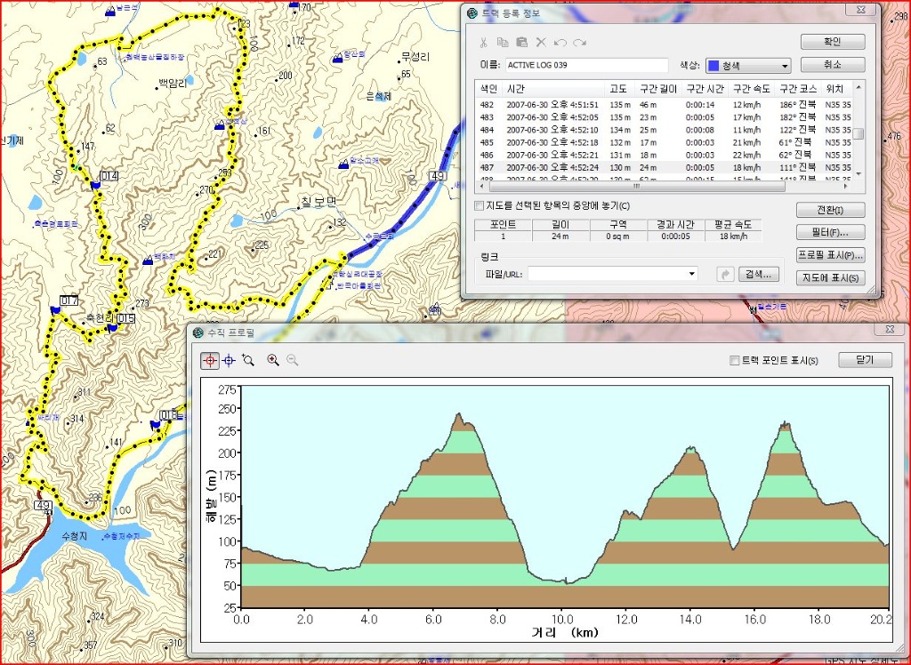911x665 pixels.
Task: Click the Redo arrow icon
Action: coord(579,43)
